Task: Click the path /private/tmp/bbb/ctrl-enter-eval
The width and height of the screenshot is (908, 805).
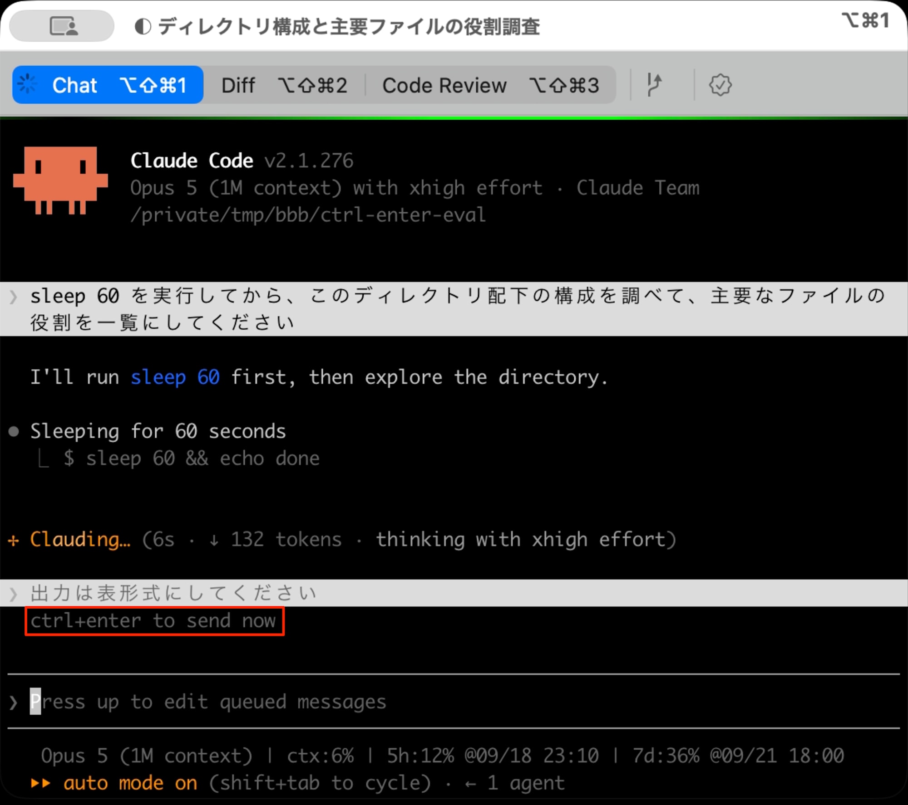Action: (x=308, y=215)
